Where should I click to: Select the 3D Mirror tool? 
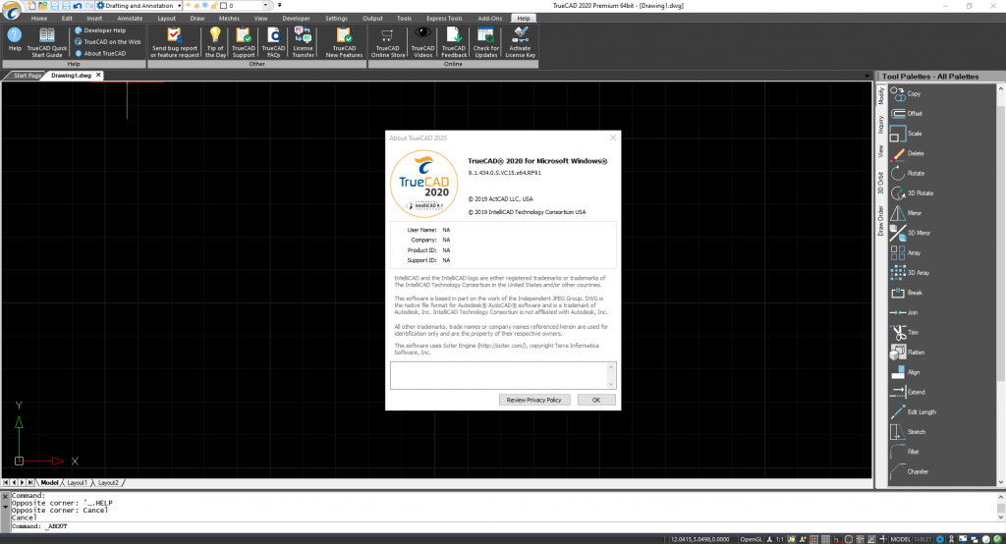coord(911,233)
